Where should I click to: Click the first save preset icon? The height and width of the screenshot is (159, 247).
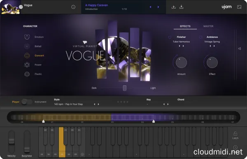pos(174,7)
